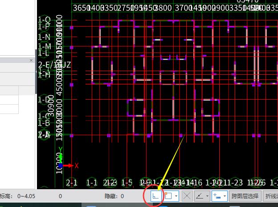Toggle the intersection snap X icon
The image size is (278, 207).
[187, 196]
